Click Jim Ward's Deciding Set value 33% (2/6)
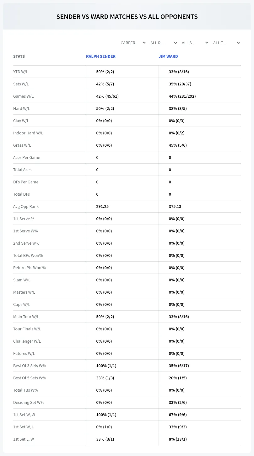Screen dimensions: 254x456 click(178, 402)
